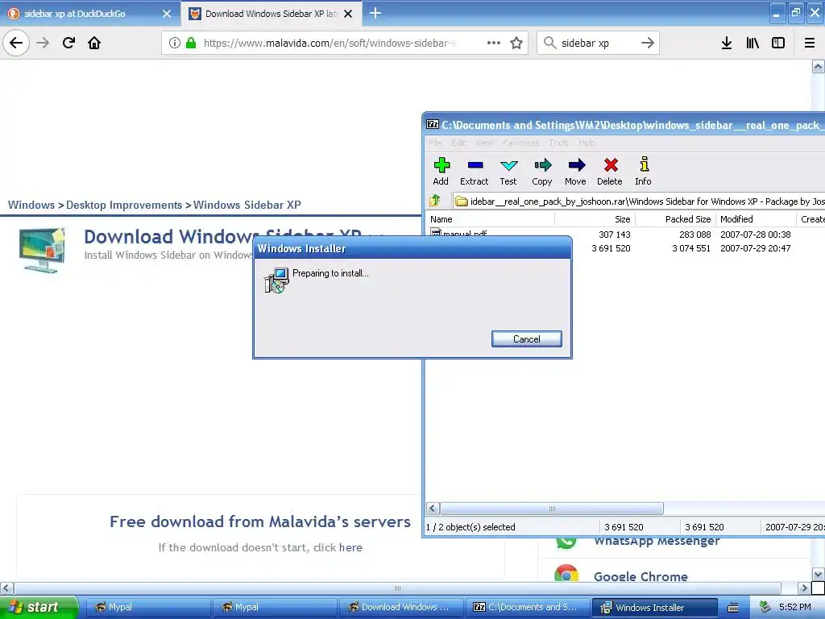Click the browser Forward arrow button

click(43, 43)
